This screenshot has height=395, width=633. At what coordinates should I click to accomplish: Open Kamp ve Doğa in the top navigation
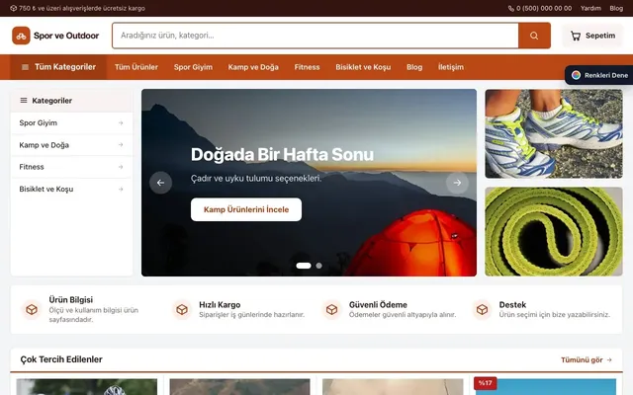pos(253,67)
